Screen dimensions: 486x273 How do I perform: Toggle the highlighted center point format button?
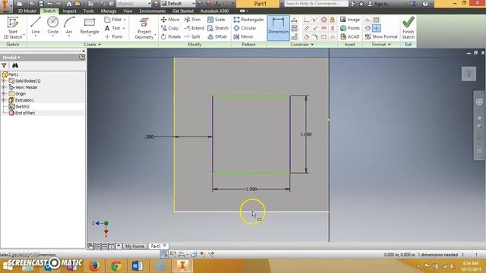pos(377,28)
